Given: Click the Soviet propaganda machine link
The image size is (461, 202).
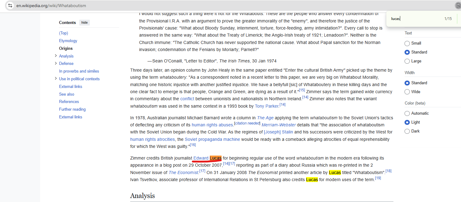Looking at the screenshot, I should [x=212, y=139].
